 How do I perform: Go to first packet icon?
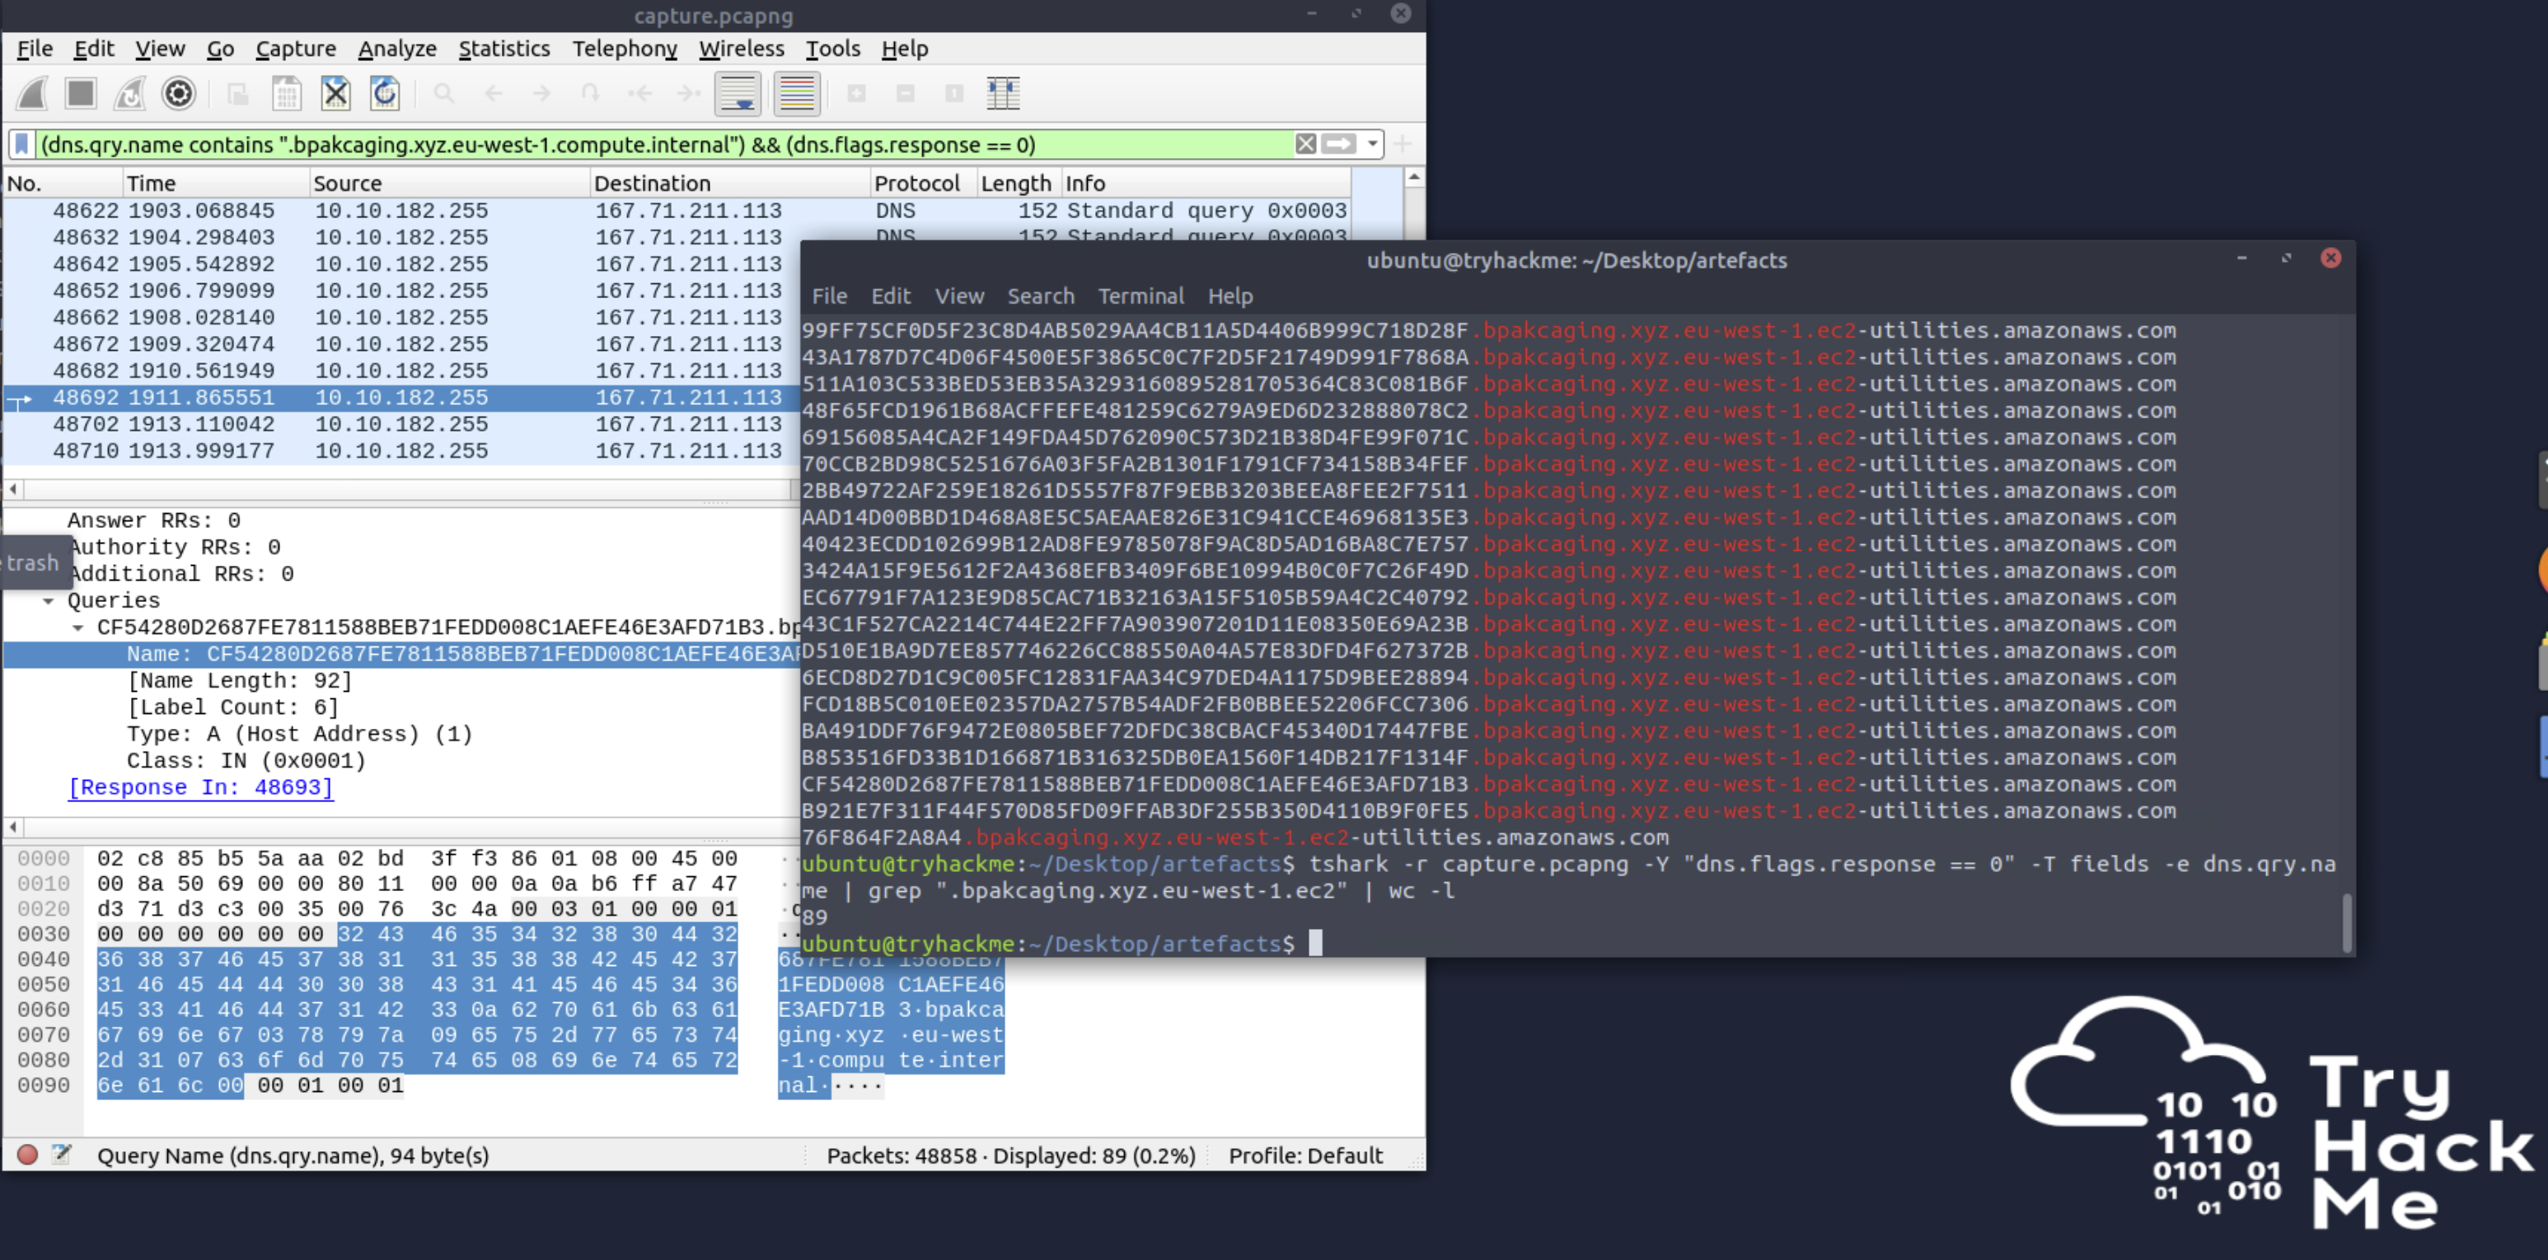(640, 94)
